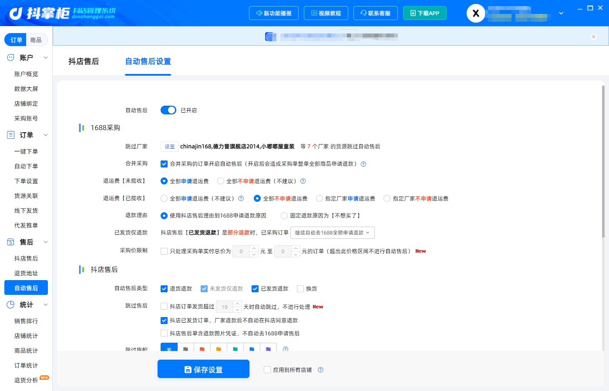Select the orange flag in 跳过旗帜
609x391 pixels.
point(219,349)
